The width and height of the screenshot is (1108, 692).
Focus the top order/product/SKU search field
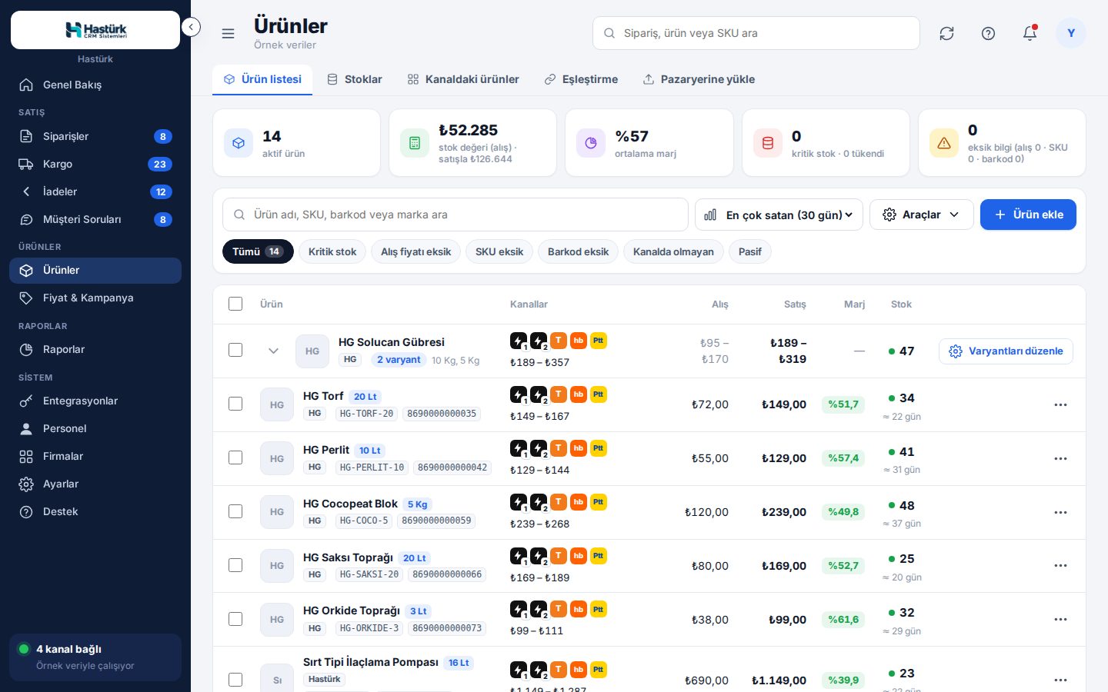coord(756,33)
